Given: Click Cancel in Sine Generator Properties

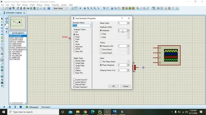Looking at the screenshot, I should (126, 86).
